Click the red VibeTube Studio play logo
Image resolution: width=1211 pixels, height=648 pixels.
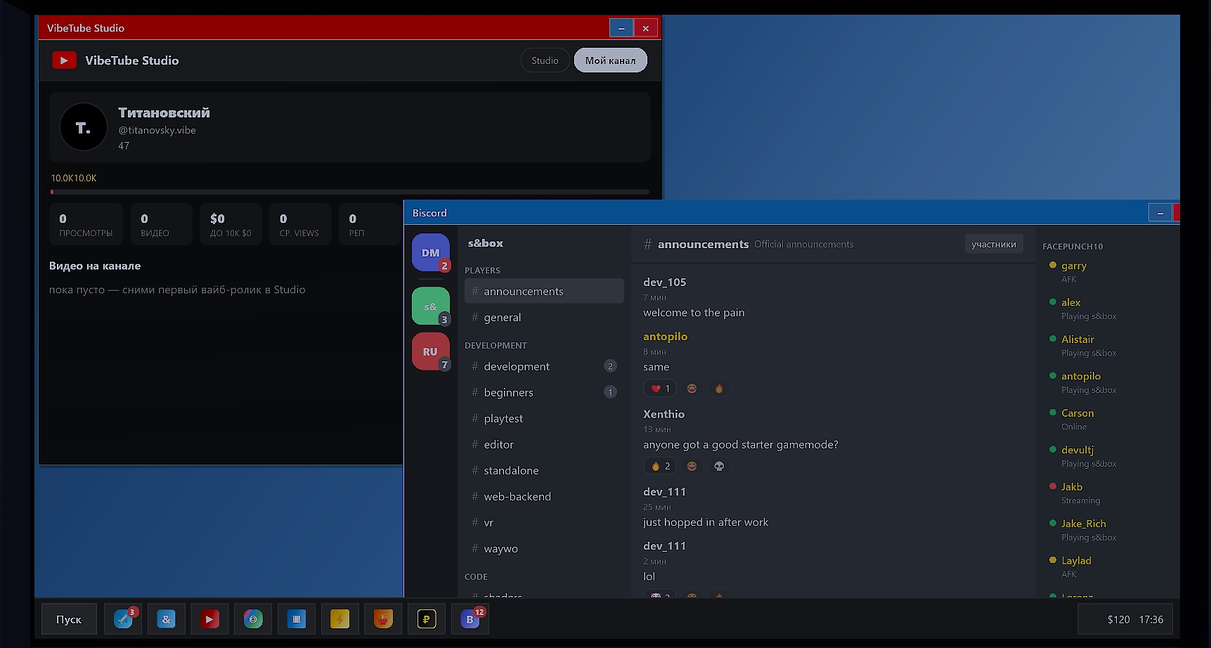coord(64,60)
